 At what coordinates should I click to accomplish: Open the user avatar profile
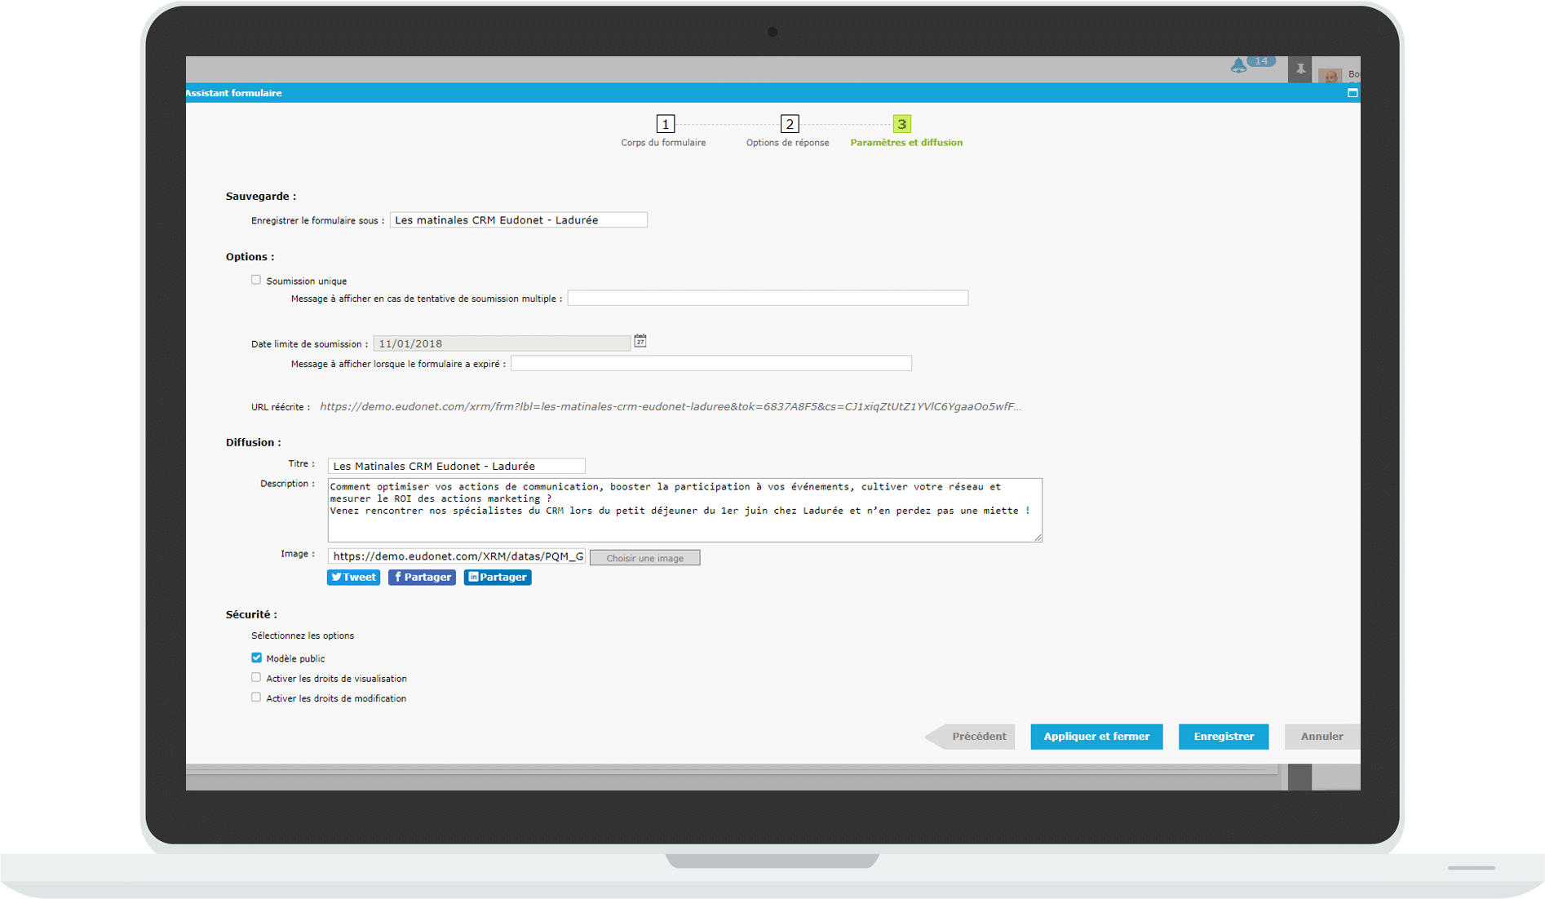[1330, 74]
